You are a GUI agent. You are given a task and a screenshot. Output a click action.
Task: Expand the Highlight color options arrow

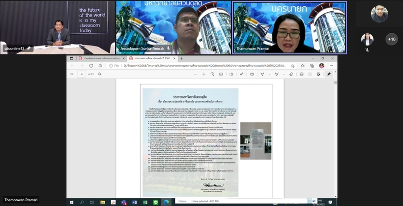coord(284,74)
